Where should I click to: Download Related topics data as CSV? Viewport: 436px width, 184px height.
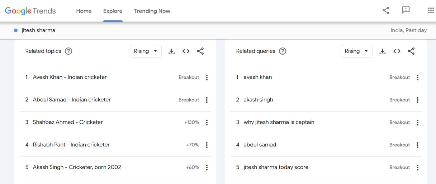click(x=172, y=51)
